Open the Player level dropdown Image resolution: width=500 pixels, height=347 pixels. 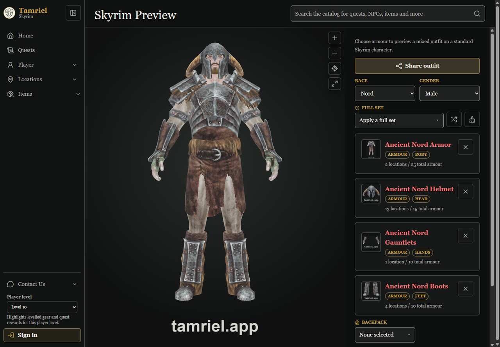coord(42,307)
